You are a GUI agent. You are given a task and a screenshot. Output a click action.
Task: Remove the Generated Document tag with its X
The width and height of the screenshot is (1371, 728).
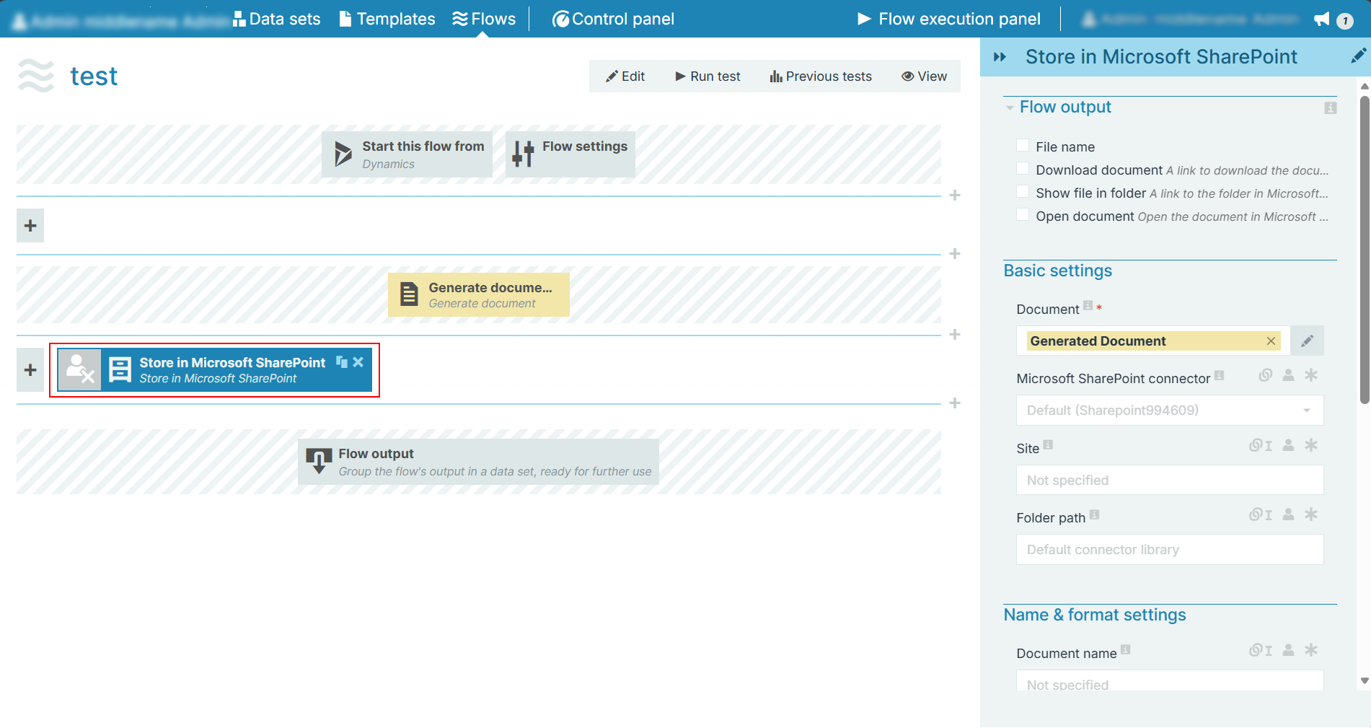coord(1271,341)
